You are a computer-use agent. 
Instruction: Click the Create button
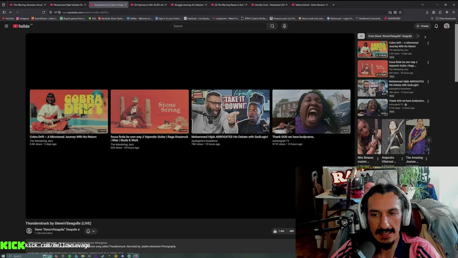pyautogui.click(x=422, y=26)
